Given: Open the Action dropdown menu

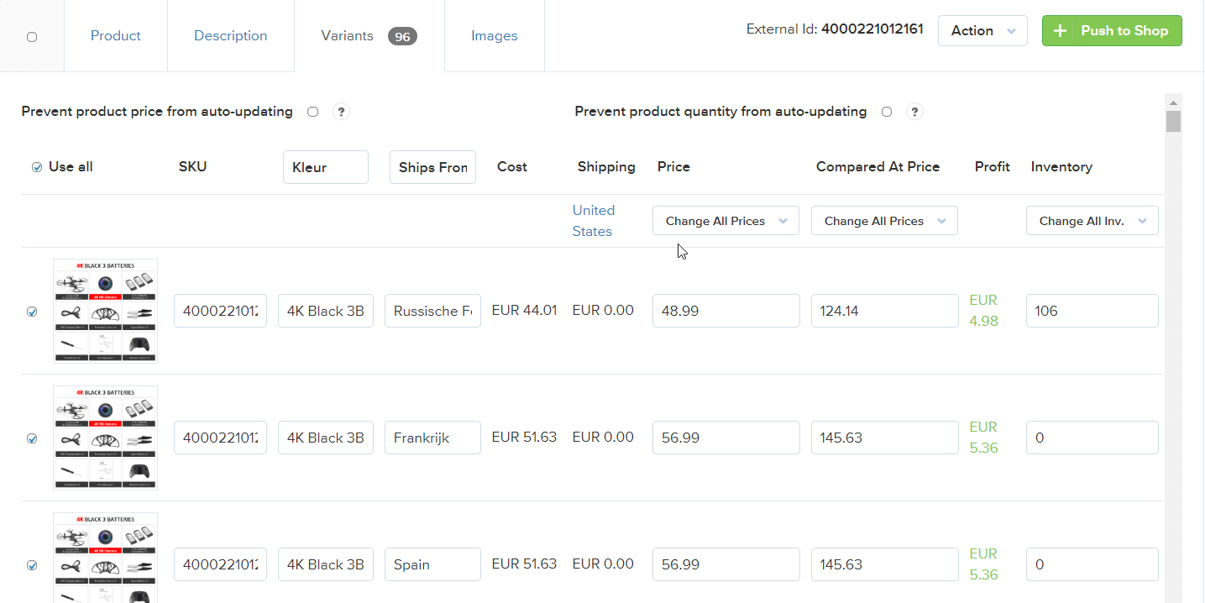Looking at the screenshot, I should (982, 31).
